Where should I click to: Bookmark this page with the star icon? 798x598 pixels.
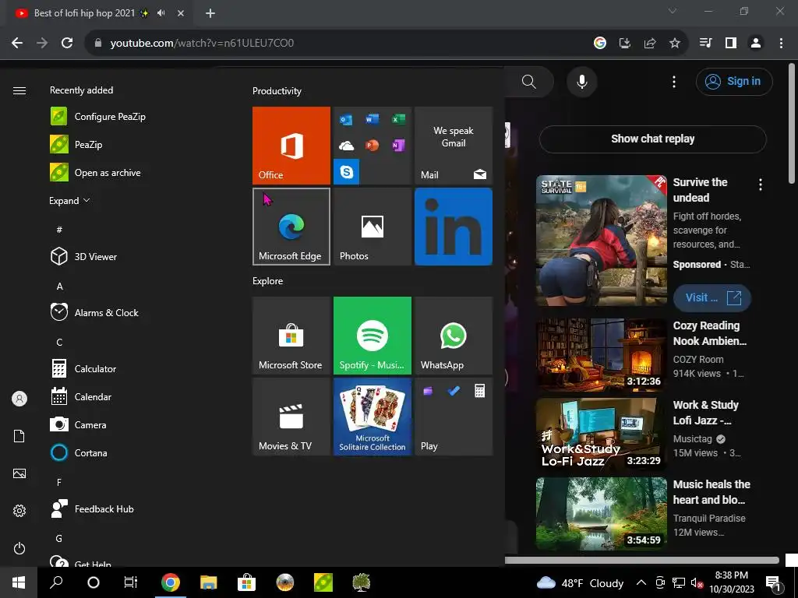(675, 43)
